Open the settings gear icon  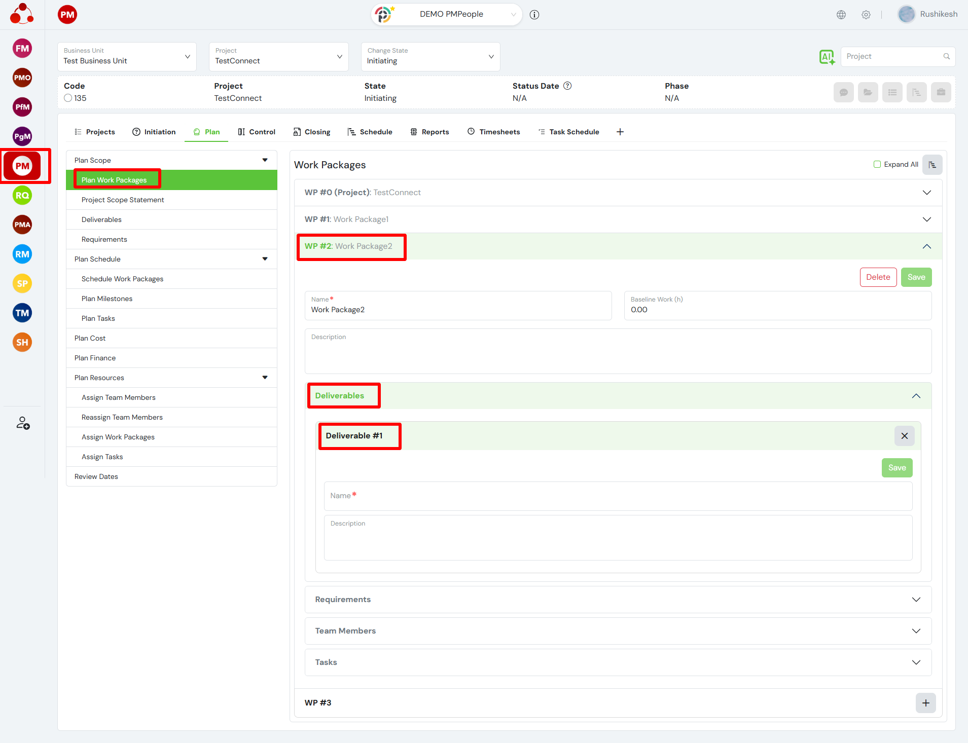pos(866,15)
